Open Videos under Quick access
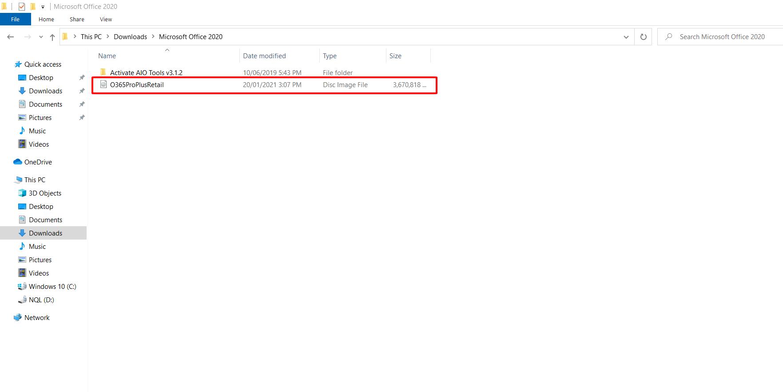Image resolution: width=783 pixels, height=392 pixels. coord(39,144)
